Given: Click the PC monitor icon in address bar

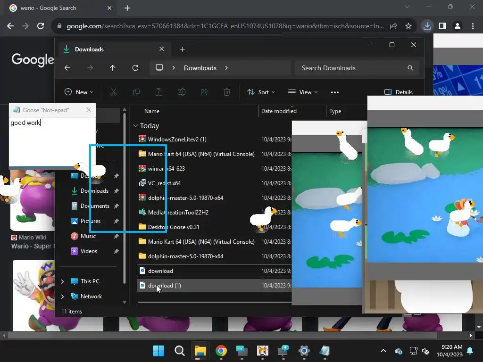Looking at the screenshot, I should pos(159,68).
